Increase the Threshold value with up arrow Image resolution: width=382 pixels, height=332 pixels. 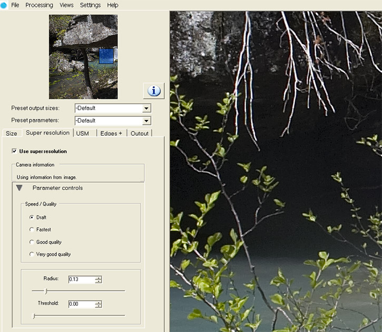(x=99, y=303)
